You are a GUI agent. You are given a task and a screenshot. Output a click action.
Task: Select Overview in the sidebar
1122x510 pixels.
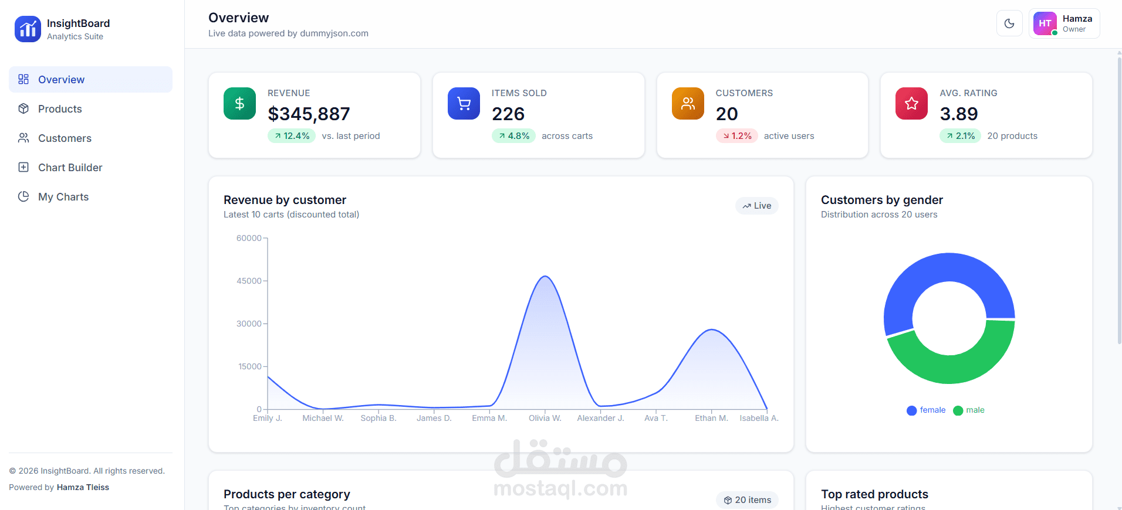[x=90, y=80]
